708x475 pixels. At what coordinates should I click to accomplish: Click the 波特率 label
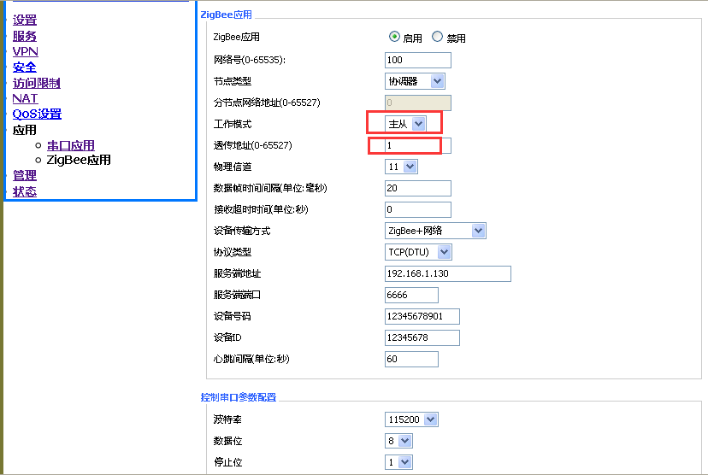pyautogui.click(x=227, y=419)
